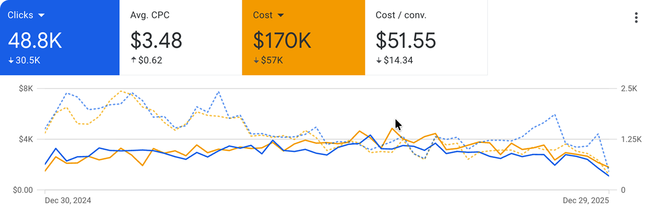Select the Avg. CPC metric card title

pyautogui.click(x=150, y=15)
